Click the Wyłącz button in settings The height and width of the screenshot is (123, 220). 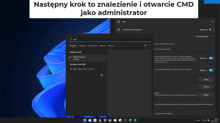(206, 95)
